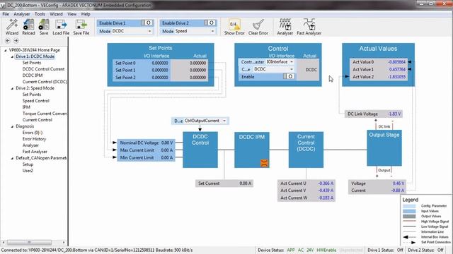Viewport: 453px width, 254px height.
Task: Select DCDC Control Current tree item
Action: tap(43, 69)
